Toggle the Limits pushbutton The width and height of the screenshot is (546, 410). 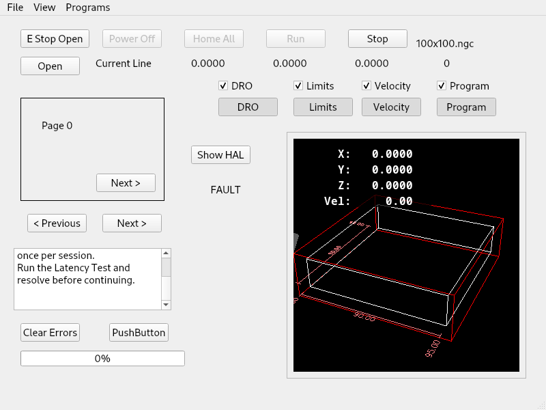(x=323, y=107)
